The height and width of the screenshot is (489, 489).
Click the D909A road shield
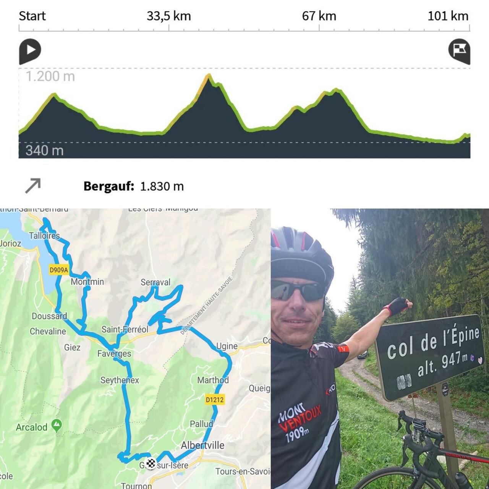pyautogui.click(x=59, y=270)
